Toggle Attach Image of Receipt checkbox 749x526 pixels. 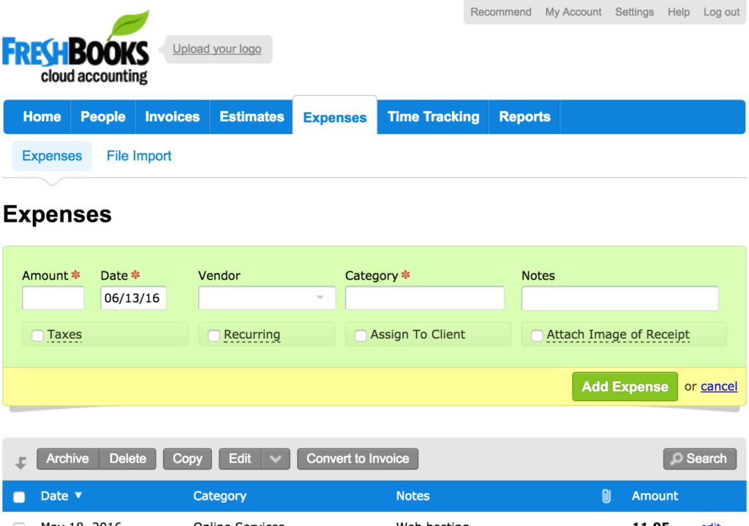tap(537, 335)
